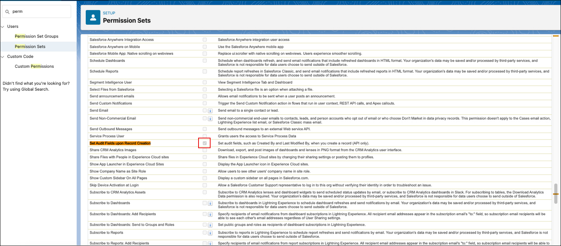Open the info icon next to Send Email

point(210,110)
